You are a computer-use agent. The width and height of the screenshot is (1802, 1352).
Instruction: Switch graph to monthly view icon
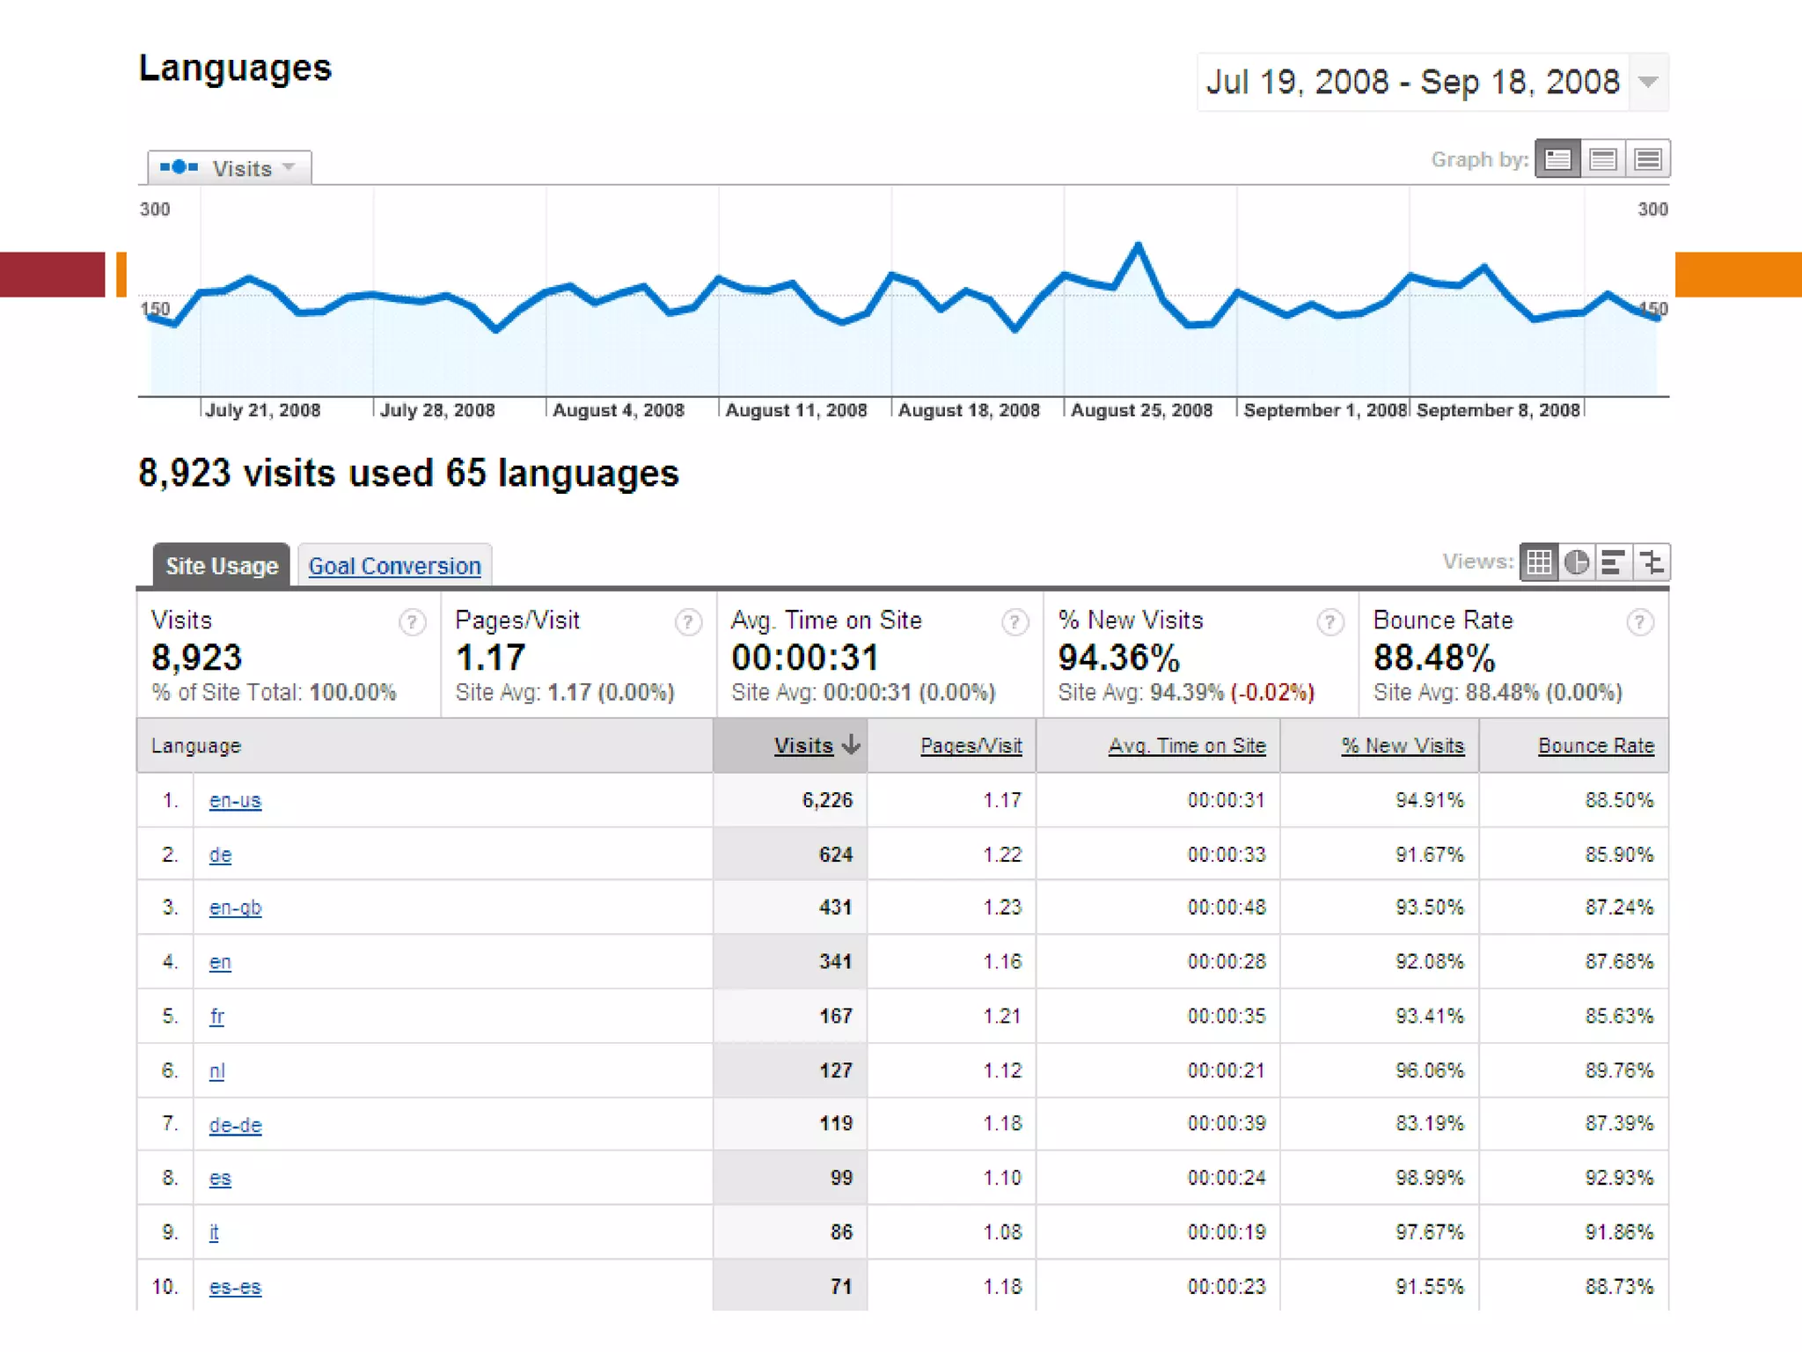[x=1648, y=159]
